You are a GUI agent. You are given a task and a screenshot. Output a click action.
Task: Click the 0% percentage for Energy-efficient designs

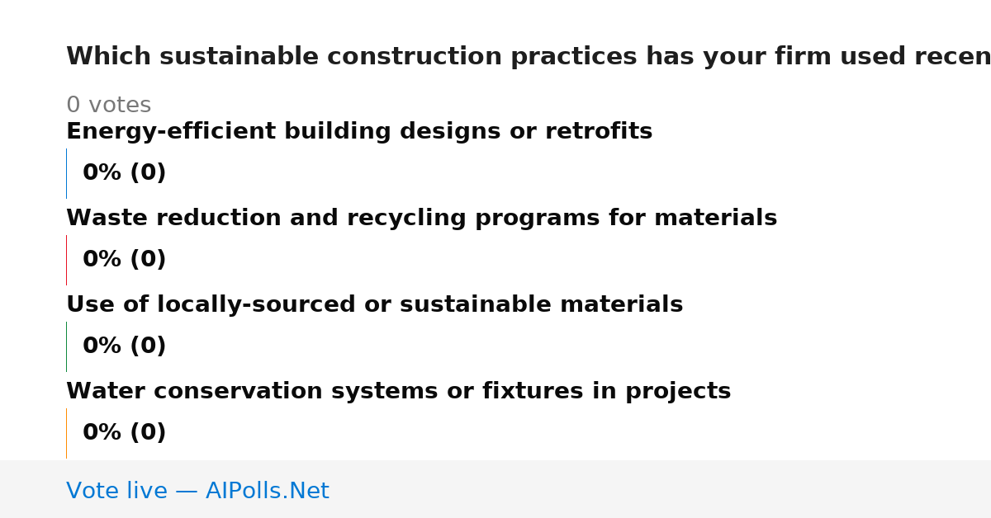[x=102, y=173]
